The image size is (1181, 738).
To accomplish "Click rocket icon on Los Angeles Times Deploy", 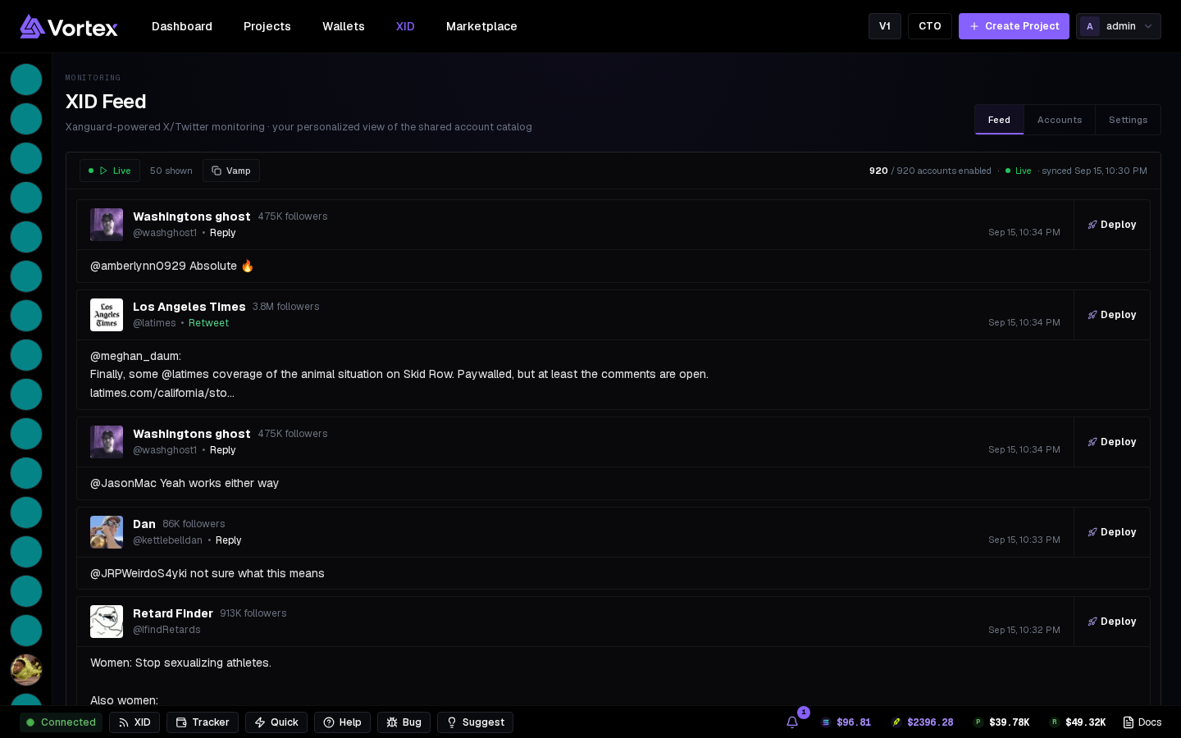I will [x=1092, y=315].
